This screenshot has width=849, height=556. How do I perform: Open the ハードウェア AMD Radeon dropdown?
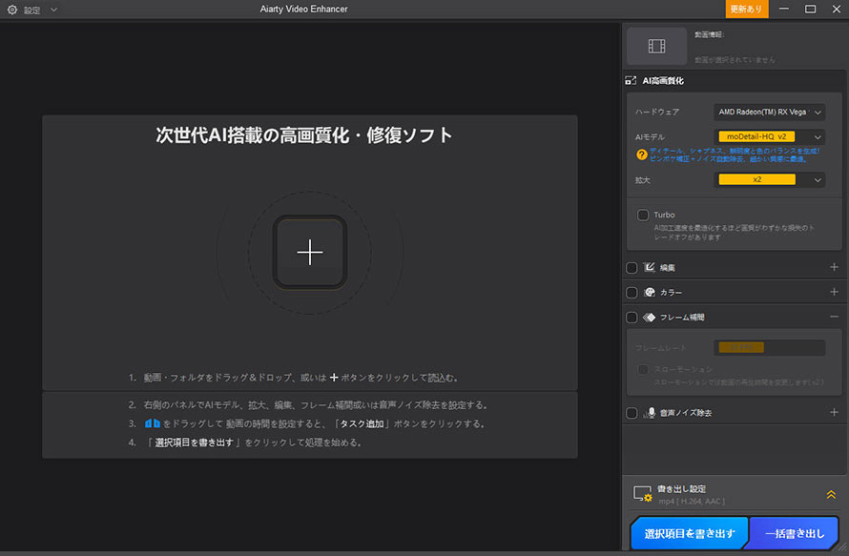click(x=770, y=113)
